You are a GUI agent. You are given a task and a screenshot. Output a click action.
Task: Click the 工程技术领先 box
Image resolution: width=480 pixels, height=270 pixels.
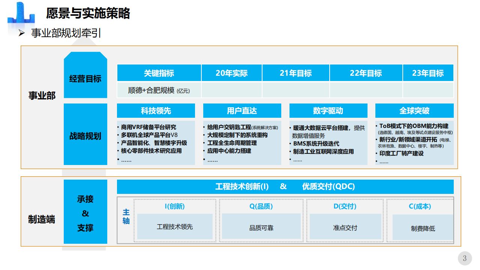(x=175, y=226)
